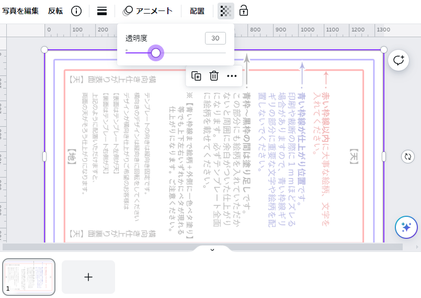Add a new page with plus button

click(88, 277)
